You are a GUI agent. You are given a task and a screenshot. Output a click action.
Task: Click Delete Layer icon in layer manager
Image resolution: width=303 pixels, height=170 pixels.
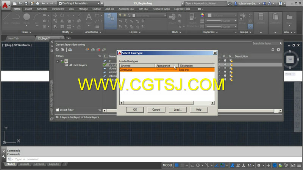coord(98,50)
